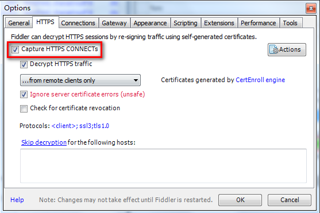Open the Connections tab
Viewport: 320px width, 213px height.
click(x=78, y=23)
